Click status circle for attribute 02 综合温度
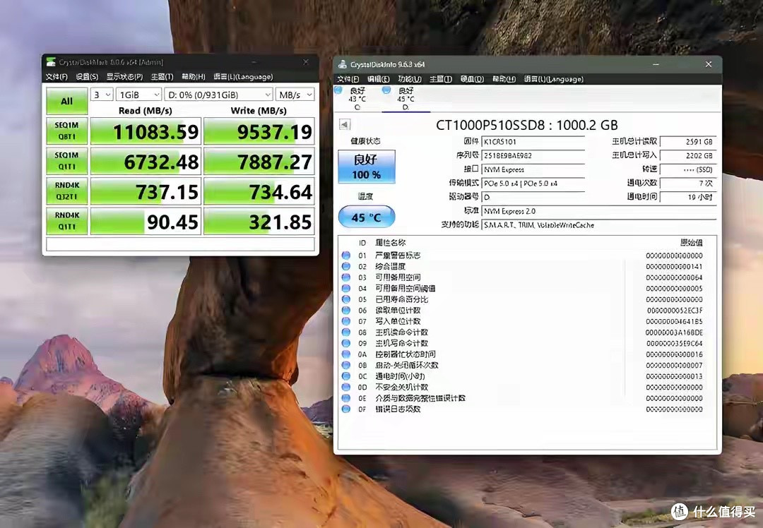This screenshot has width=763, height=528. 346,266
